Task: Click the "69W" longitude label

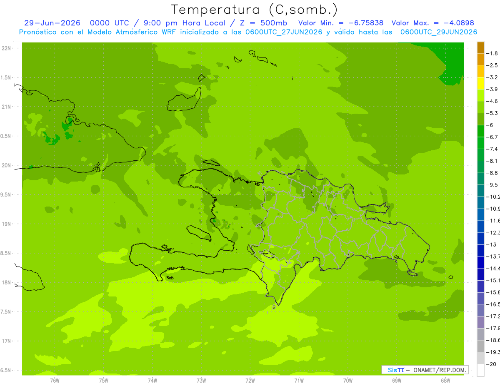Action: pyautogui.click(x=397, y=380)
